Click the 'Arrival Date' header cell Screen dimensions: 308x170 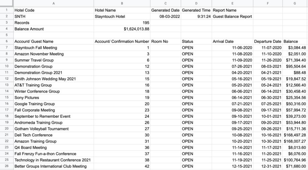tap(232, 41)
